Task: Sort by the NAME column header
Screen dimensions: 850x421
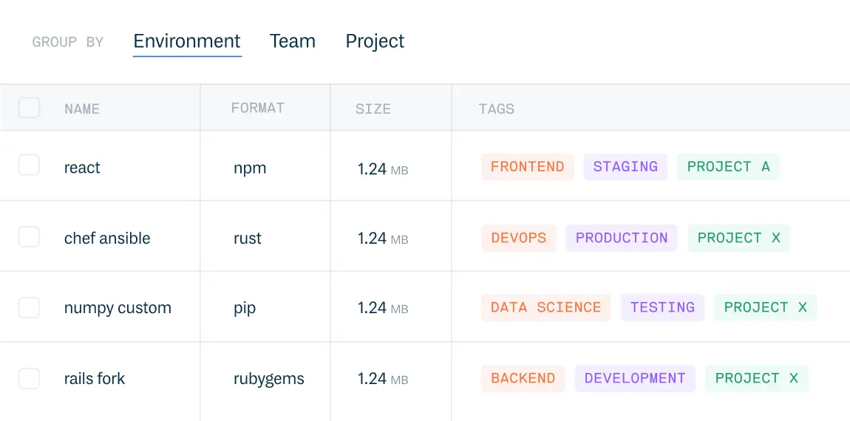Action: (82, 109)
